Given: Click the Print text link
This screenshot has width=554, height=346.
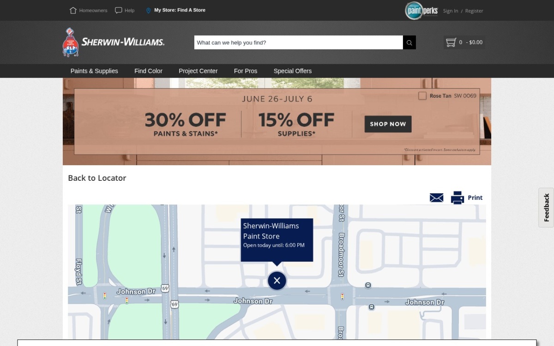Looking at the screenshot, I should click(475, 197).
